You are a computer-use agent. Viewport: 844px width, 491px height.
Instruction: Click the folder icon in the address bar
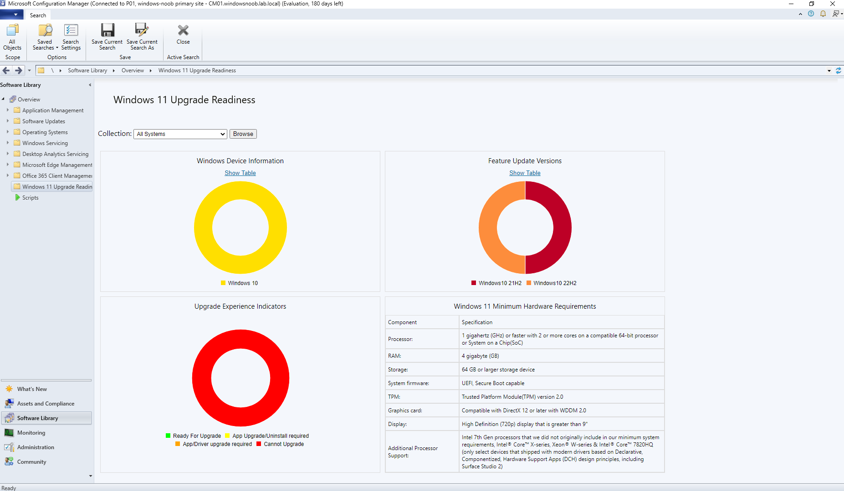tap(41, 70)
